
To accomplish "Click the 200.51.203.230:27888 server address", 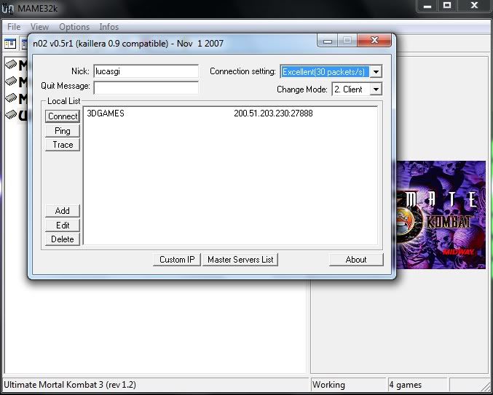I will coord(273,113).
